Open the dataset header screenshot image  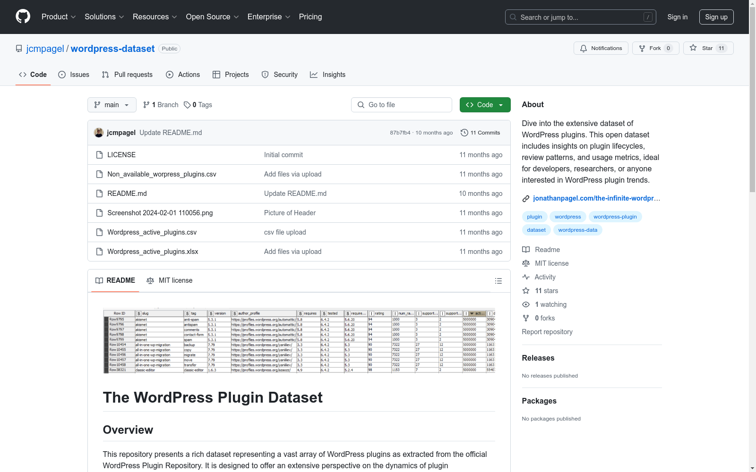pyautogui.click(x=299, y=341)
